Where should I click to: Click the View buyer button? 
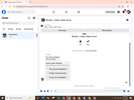click(x=62, y=30)
